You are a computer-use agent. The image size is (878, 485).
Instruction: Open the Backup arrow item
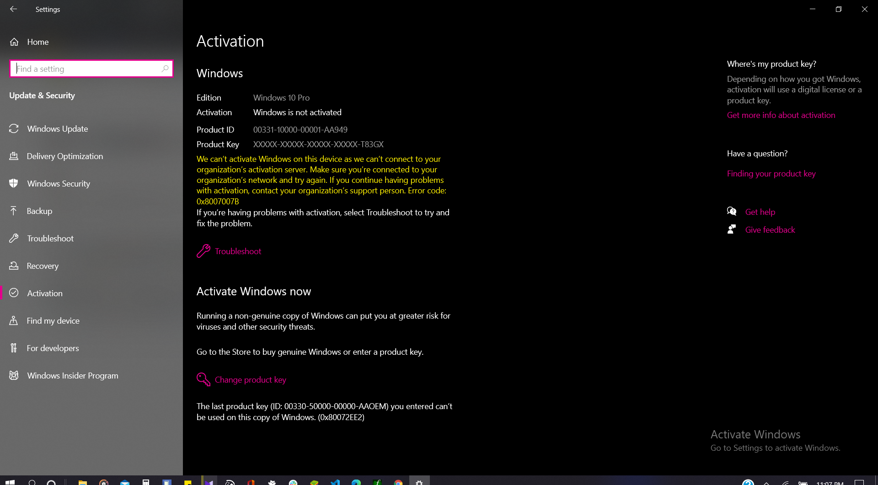point(91,211)
